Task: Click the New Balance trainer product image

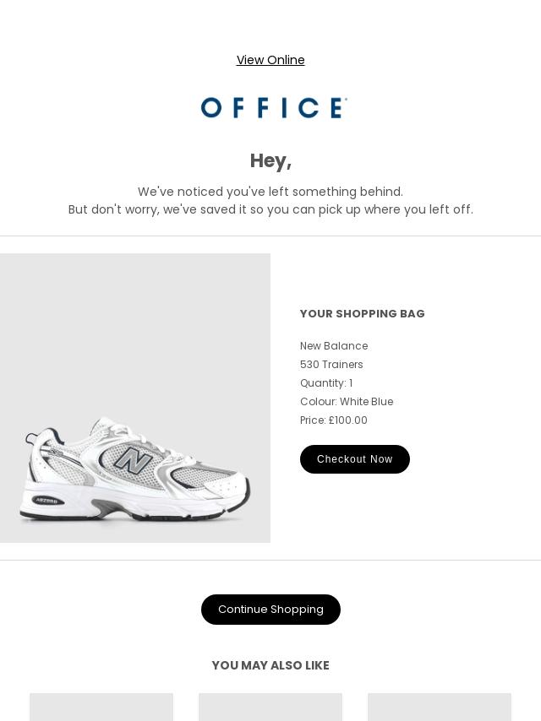Action: point(135,398)
